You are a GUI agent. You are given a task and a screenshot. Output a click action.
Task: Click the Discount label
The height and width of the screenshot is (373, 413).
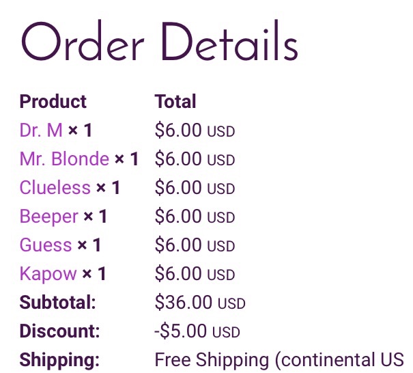(x=60, y=331)
